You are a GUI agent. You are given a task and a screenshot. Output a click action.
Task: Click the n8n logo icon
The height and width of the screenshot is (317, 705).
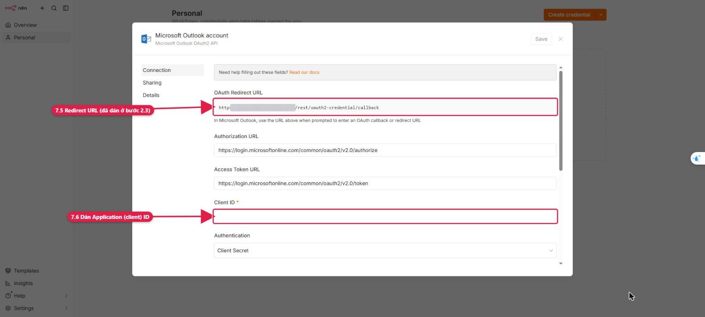[x=10, y=8]
